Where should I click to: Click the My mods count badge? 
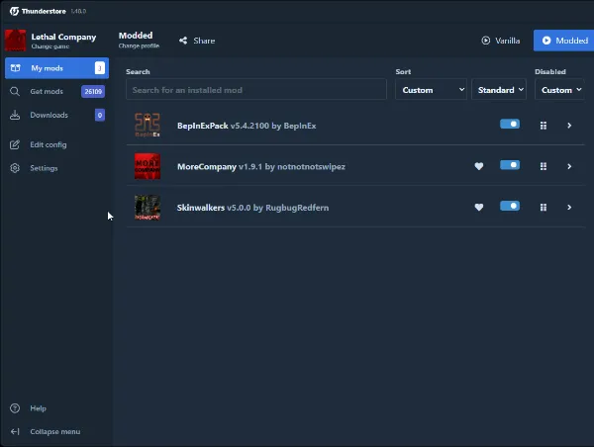coord(100,68)
